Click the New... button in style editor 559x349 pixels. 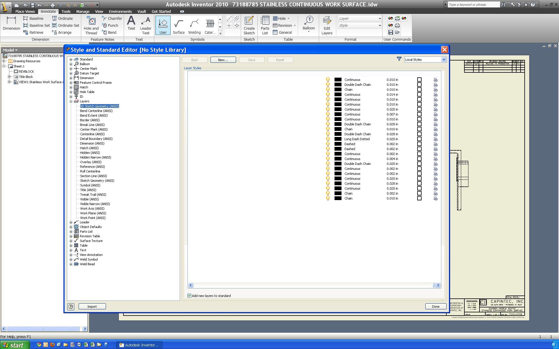[223, 60]
